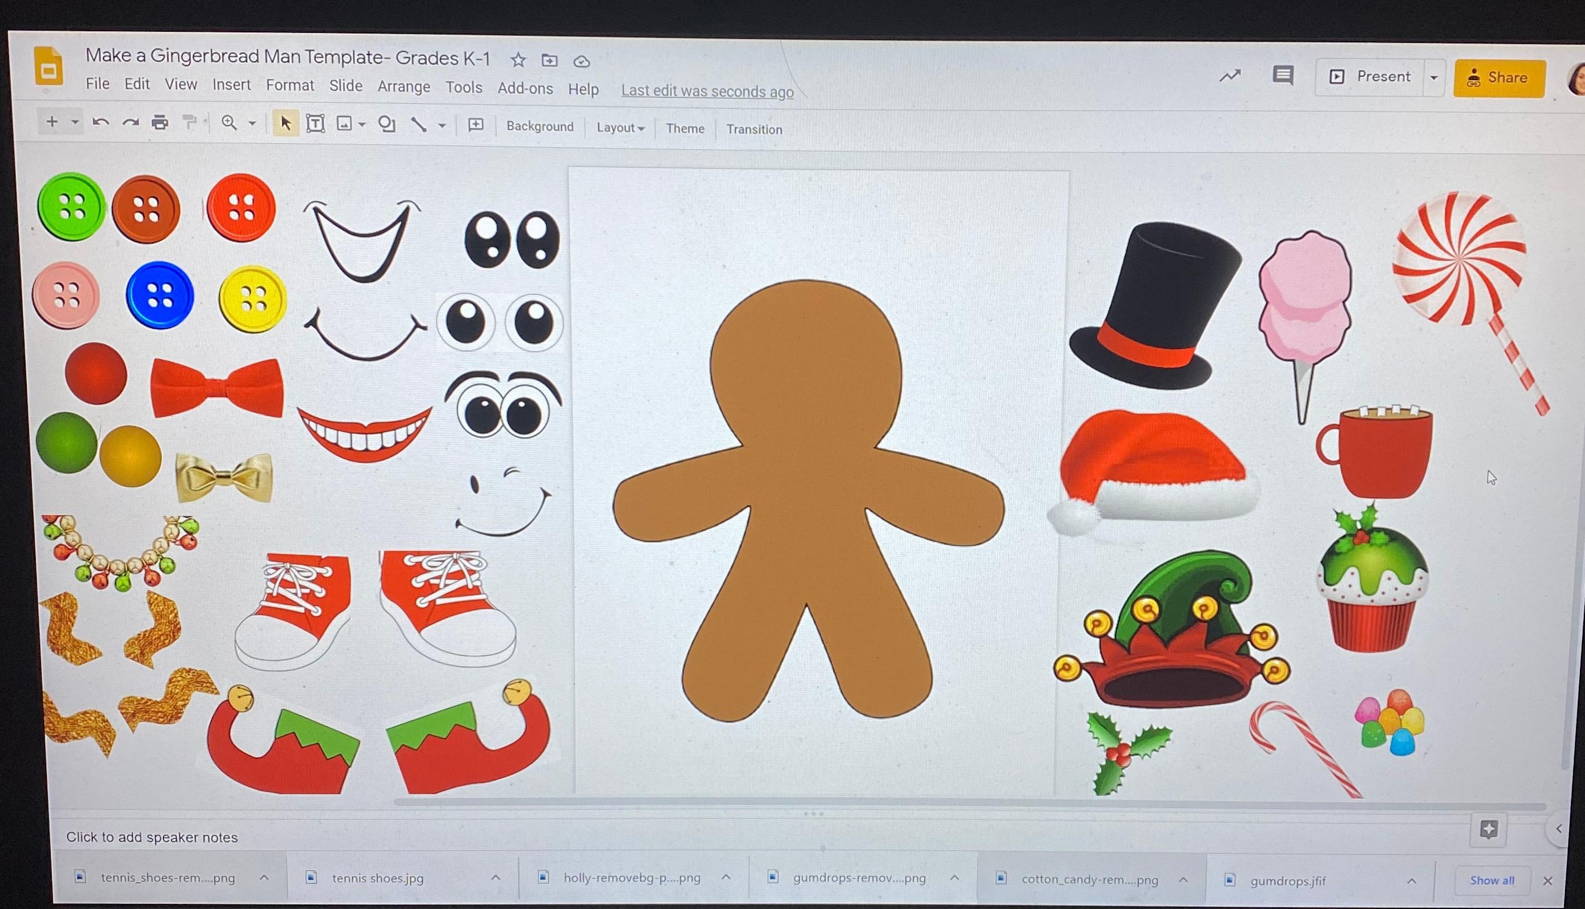1585x909 pixels.
Task: Open the Layout dropdown
Action: (x=619, y=128)
